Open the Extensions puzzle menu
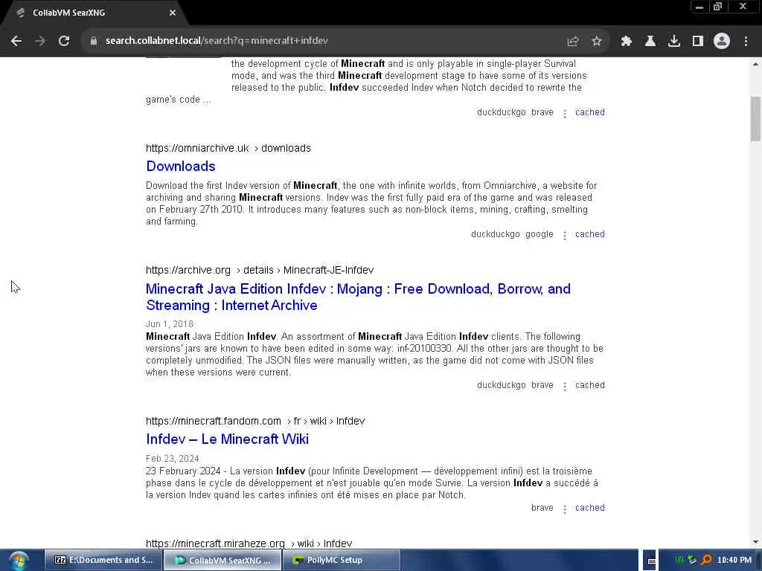The width and height of the screenshot is (762, 571). coord(626,42)
